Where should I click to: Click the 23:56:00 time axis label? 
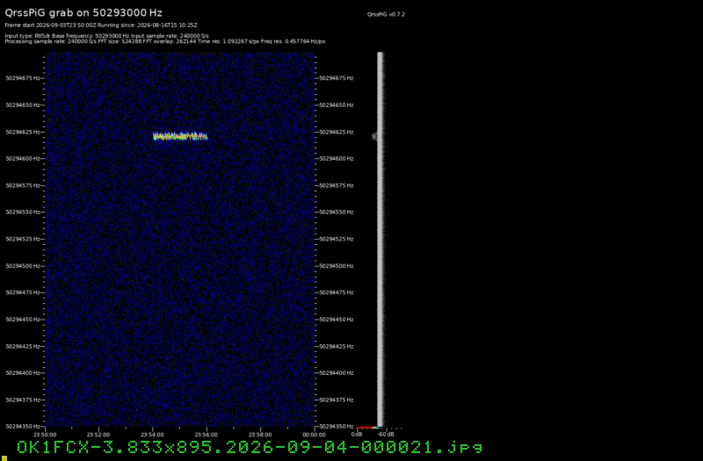coord(207,435)
